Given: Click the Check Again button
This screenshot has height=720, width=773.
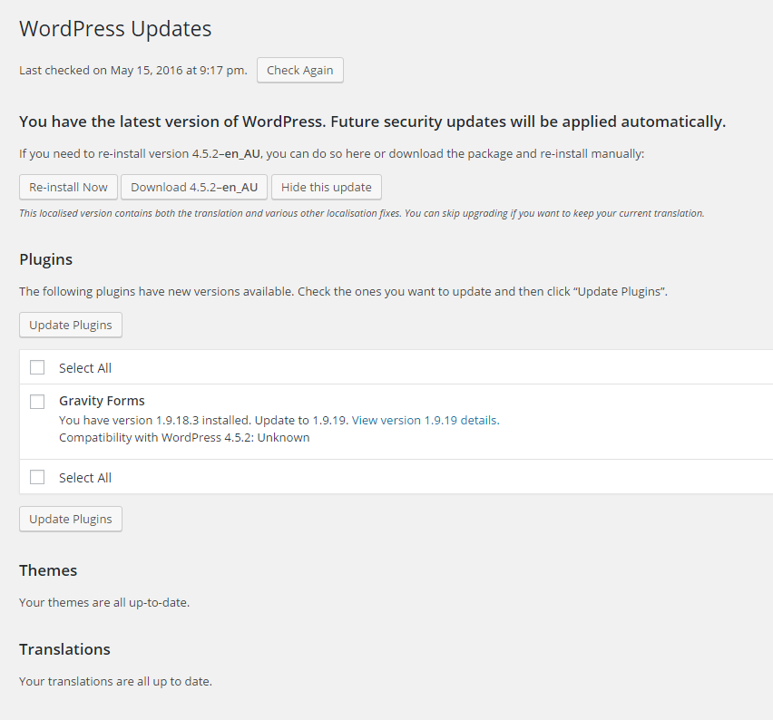Looking at the screenshot, I should click(299, 71).
